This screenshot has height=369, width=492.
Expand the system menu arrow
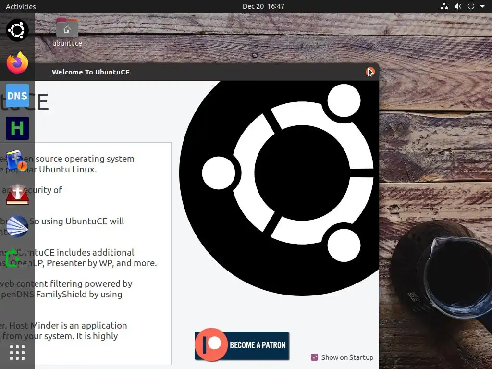tap(482, 6)
